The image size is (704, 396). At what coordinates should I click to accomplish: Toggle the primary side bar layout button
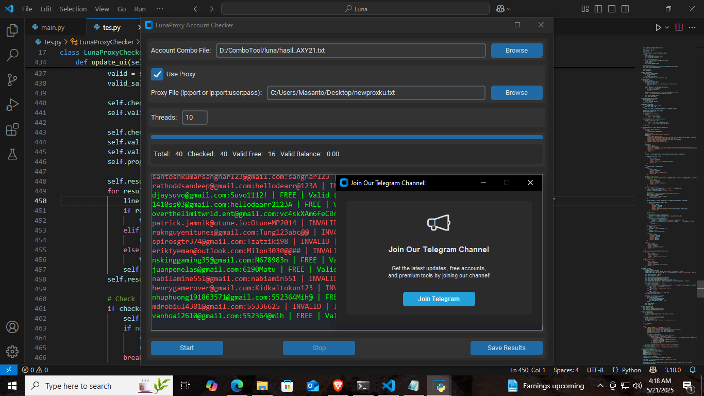(599, 9)
